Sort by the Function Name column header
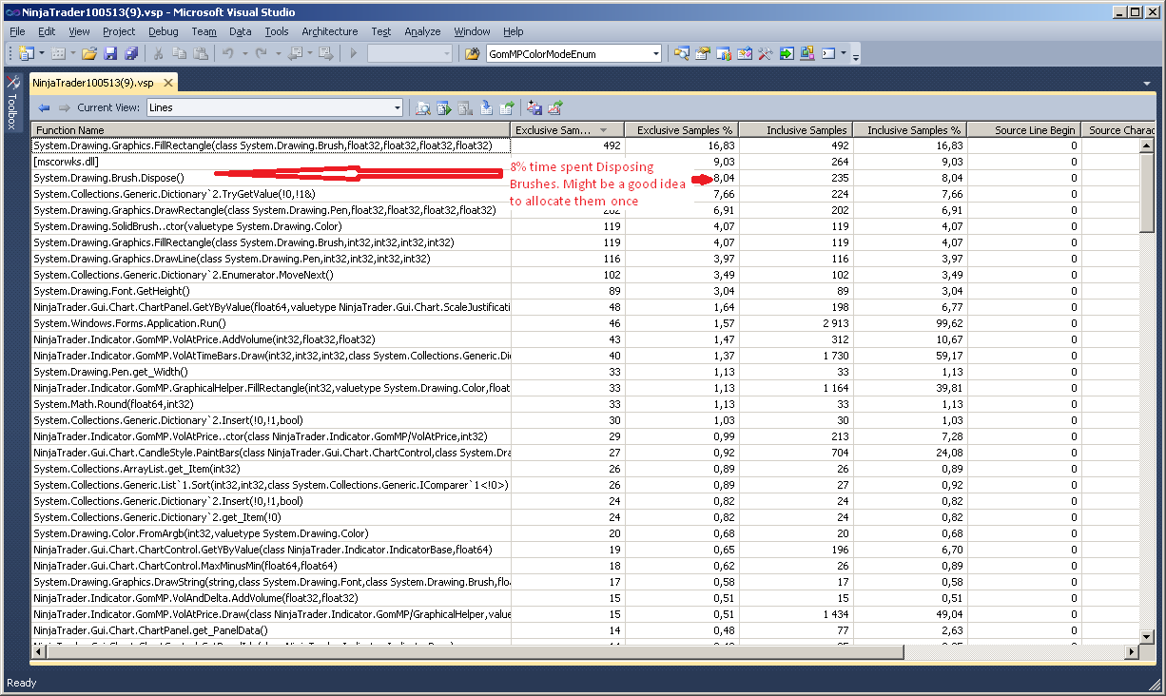Image resolution: width=1166 pixels, height=696 pixels. tap(271, 130)
